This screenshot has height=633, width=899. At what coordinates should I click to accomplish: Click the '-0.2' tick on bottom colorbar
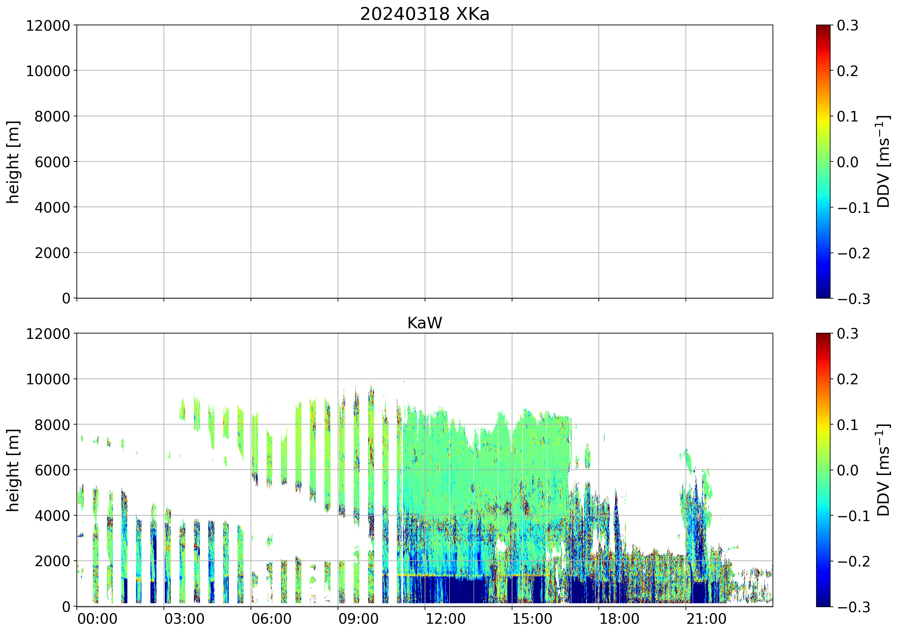tap(854, 561)
